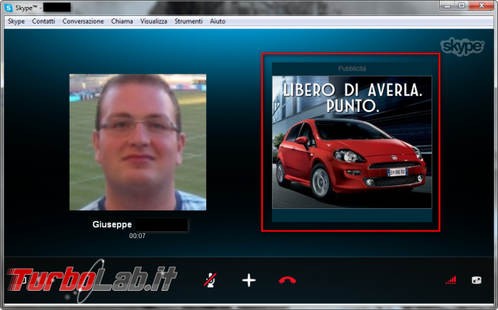
Task: Hang up with the red phone icon
Action: pos(287,280)
